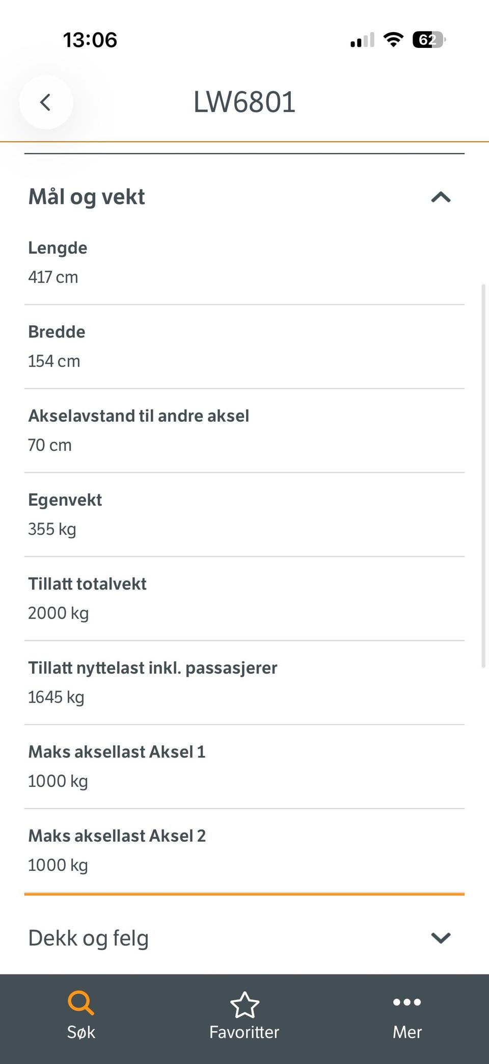
Task: Tap the back arrow button
Action: (x=46, y=102)
